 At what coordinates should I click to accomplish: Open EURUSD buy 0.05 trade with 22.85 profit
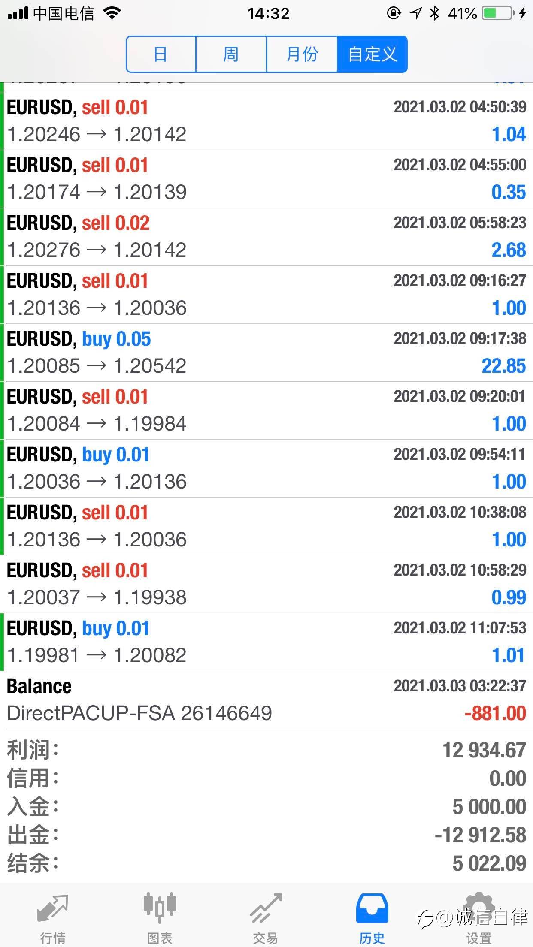pyautogui.click(x=266, y=353)
